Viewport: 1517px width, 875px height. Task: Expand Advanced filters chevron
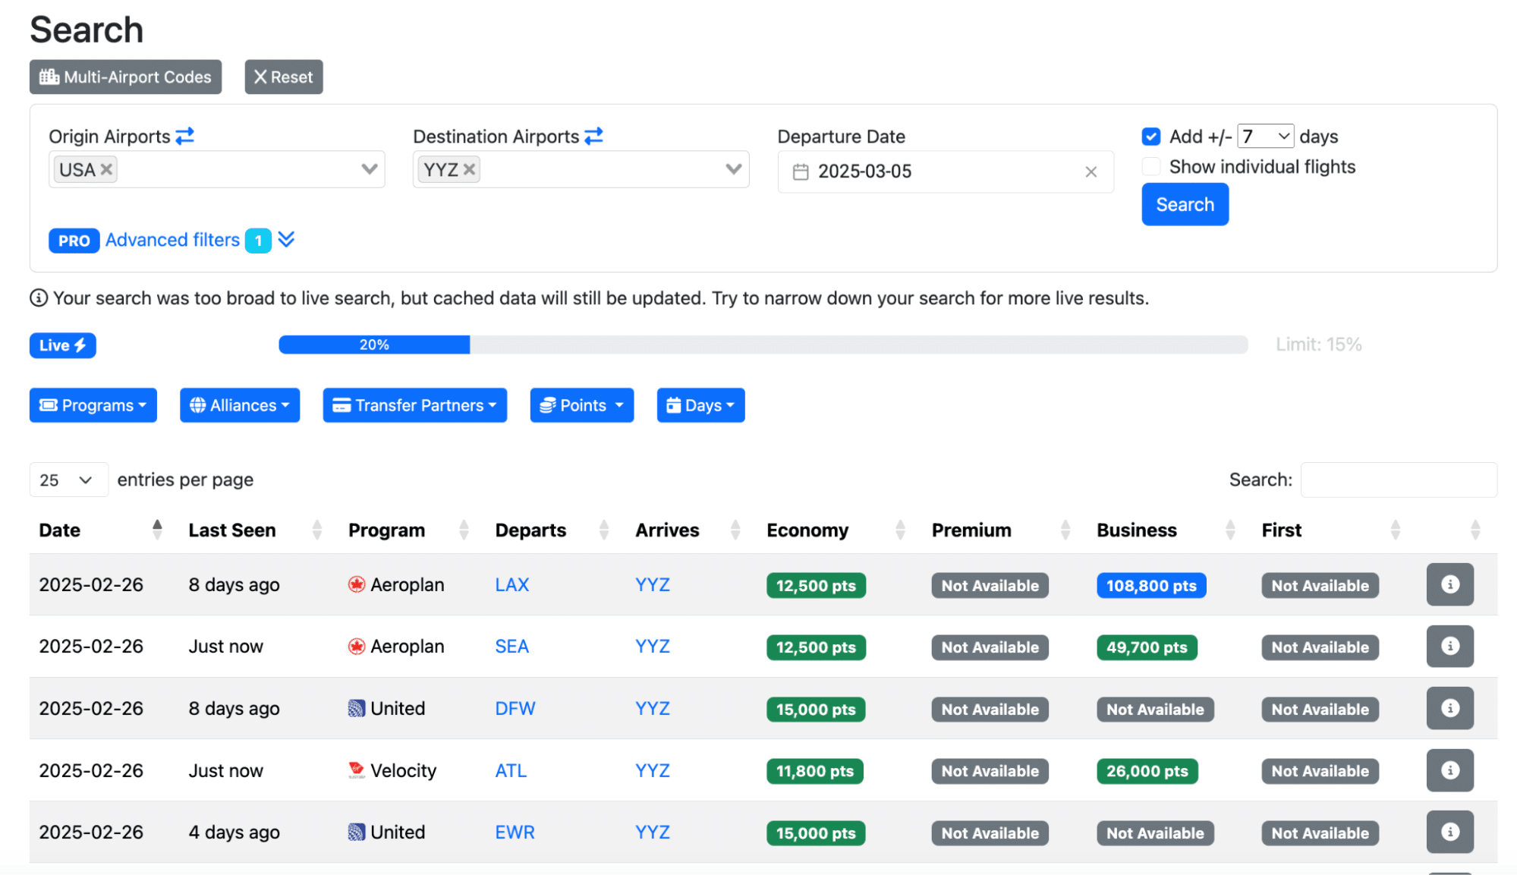pos(286,240)
